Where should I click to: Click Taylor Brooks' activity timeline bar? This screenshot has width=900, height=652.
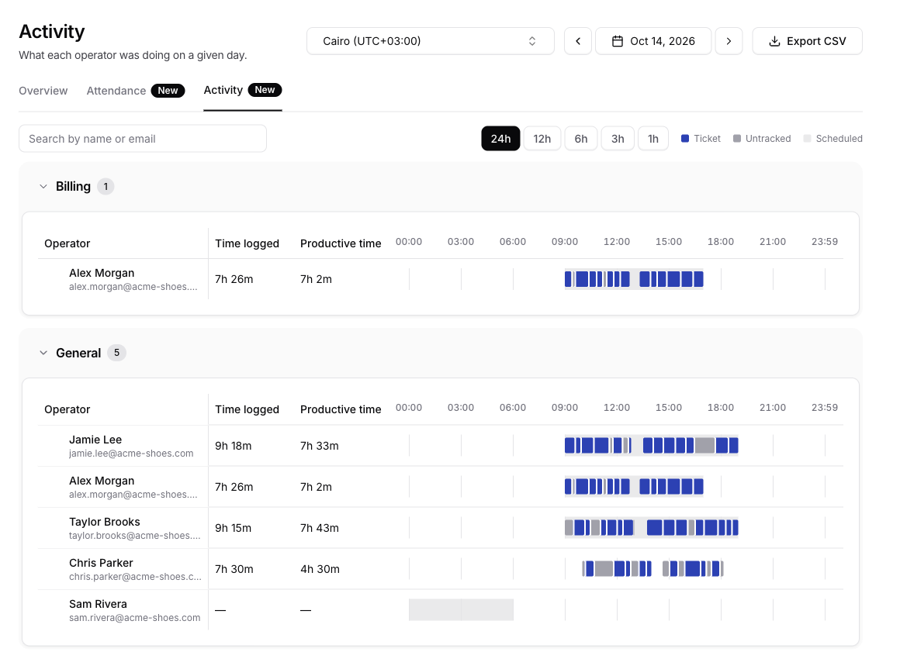652,527
